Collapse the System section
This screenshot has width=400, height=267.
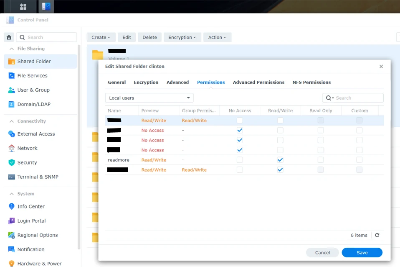pos(11,194)
